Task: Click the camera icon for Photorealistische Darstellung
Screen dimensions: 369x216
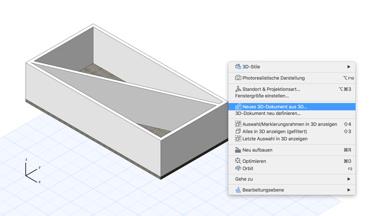Action: coord(238,78)
